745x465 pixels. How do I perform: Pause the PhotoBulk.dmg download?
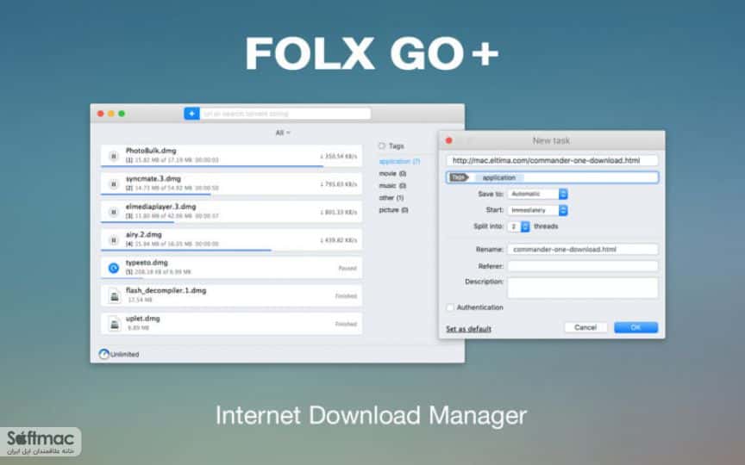[114, 156]
